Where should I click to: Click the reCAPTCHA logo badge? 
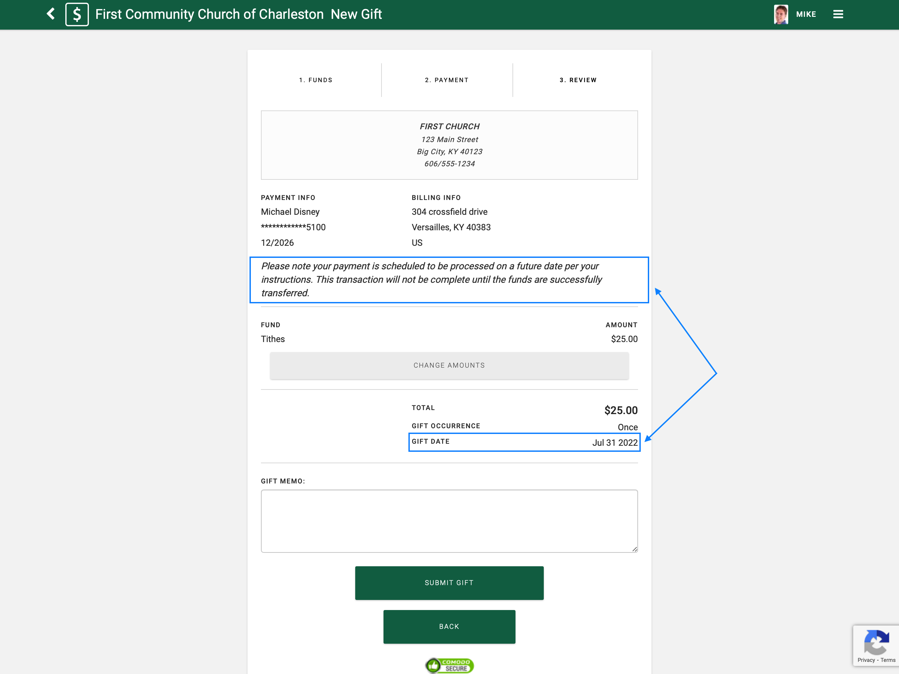coord(876,642)
